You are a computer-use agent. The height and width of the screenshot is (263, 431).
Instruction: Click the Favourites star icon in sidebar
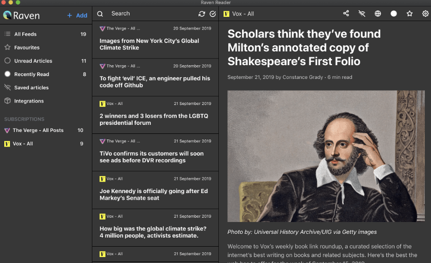point(7,47)
